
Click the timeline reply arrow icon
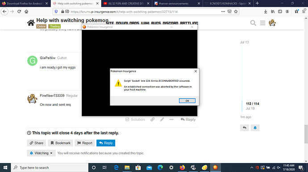pyautogui.click(x=245, y=128)
